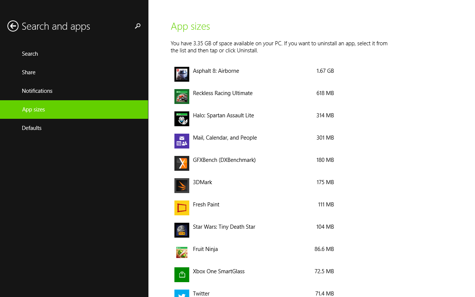The image size is (475, 297).
Task: Click the Fresh Paint app name
Action: click(x=206, y=205)
